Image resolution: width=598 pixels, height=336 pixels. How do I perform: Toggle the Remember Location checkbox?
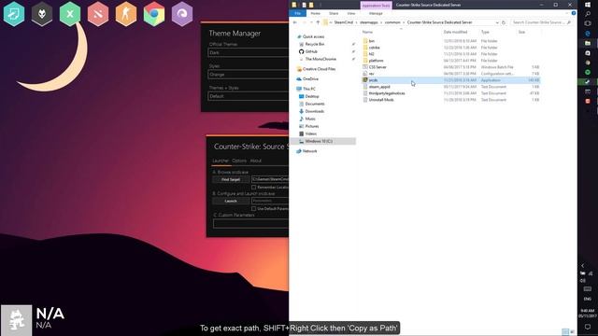(x=253, y=188)
